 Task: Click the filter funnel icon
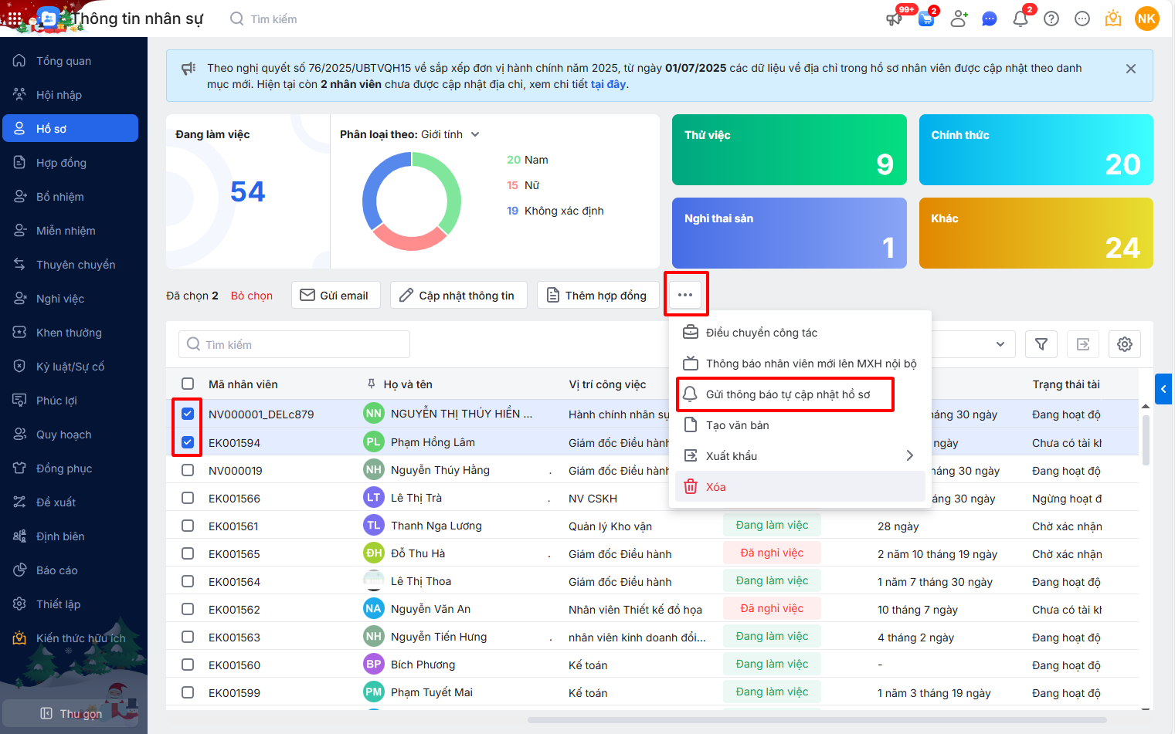click(x=1041, y=344)
